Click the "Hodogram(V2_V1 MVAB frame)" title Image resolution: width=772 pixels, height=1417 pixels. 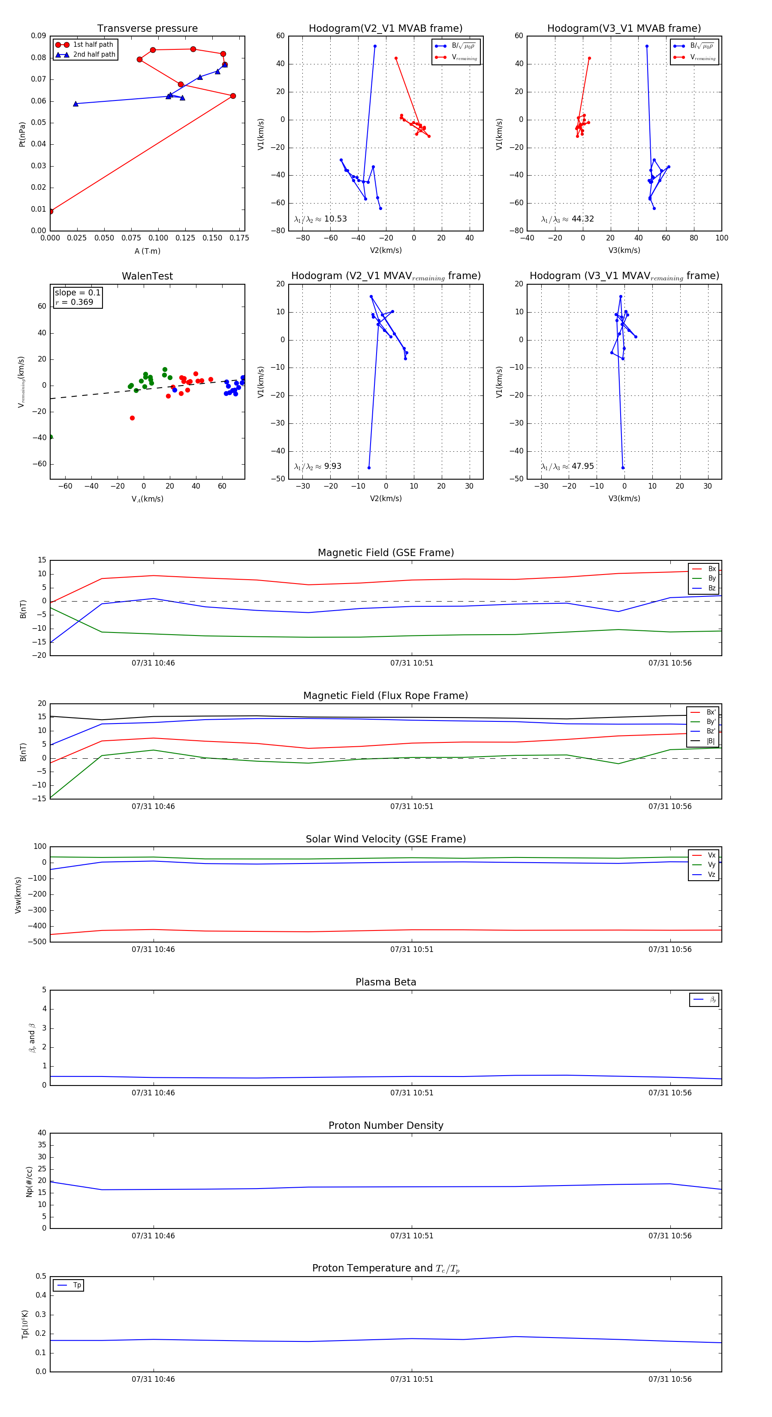(386, 29)
